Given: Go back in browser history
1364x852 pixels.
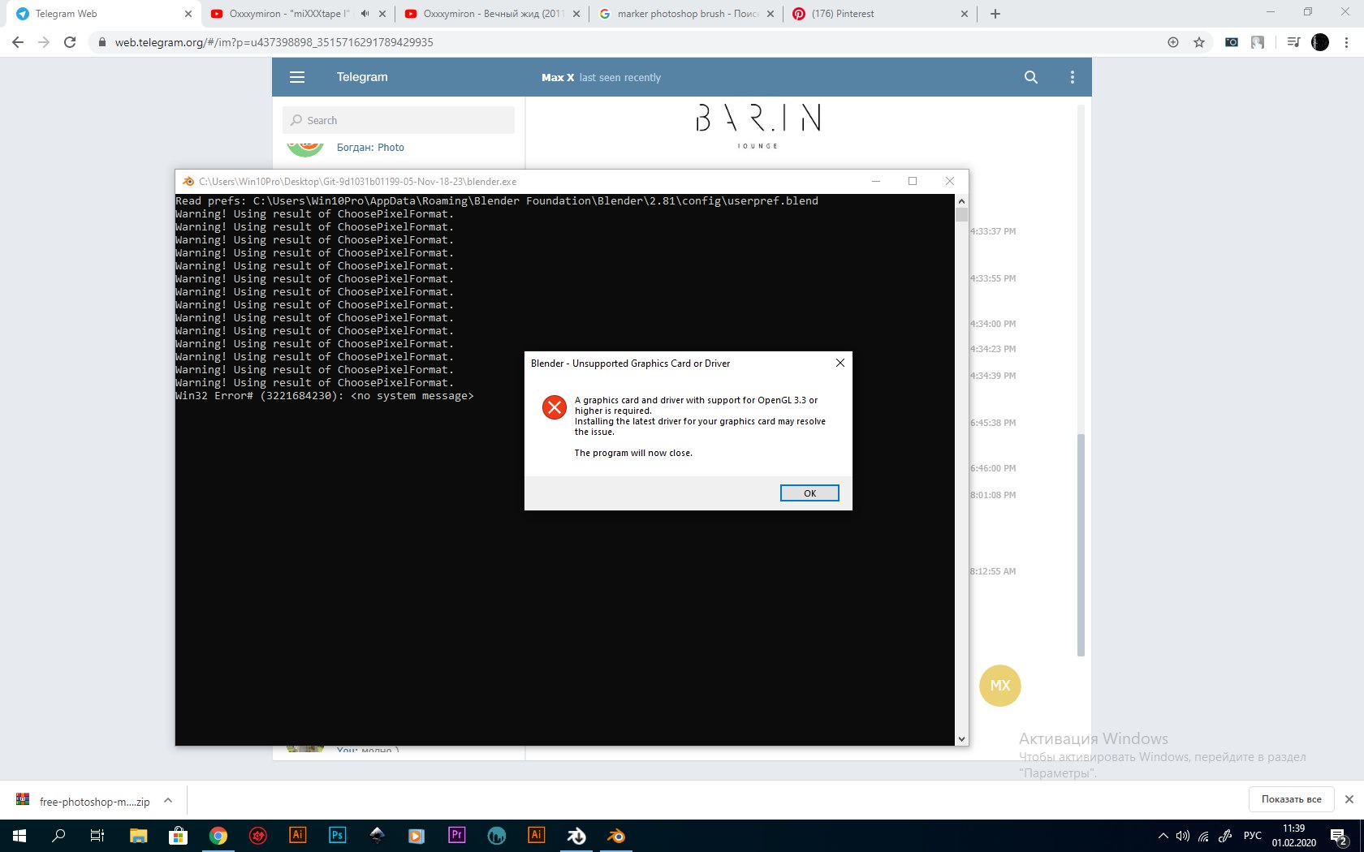Looking at the screenshot, I should point(18,42).
